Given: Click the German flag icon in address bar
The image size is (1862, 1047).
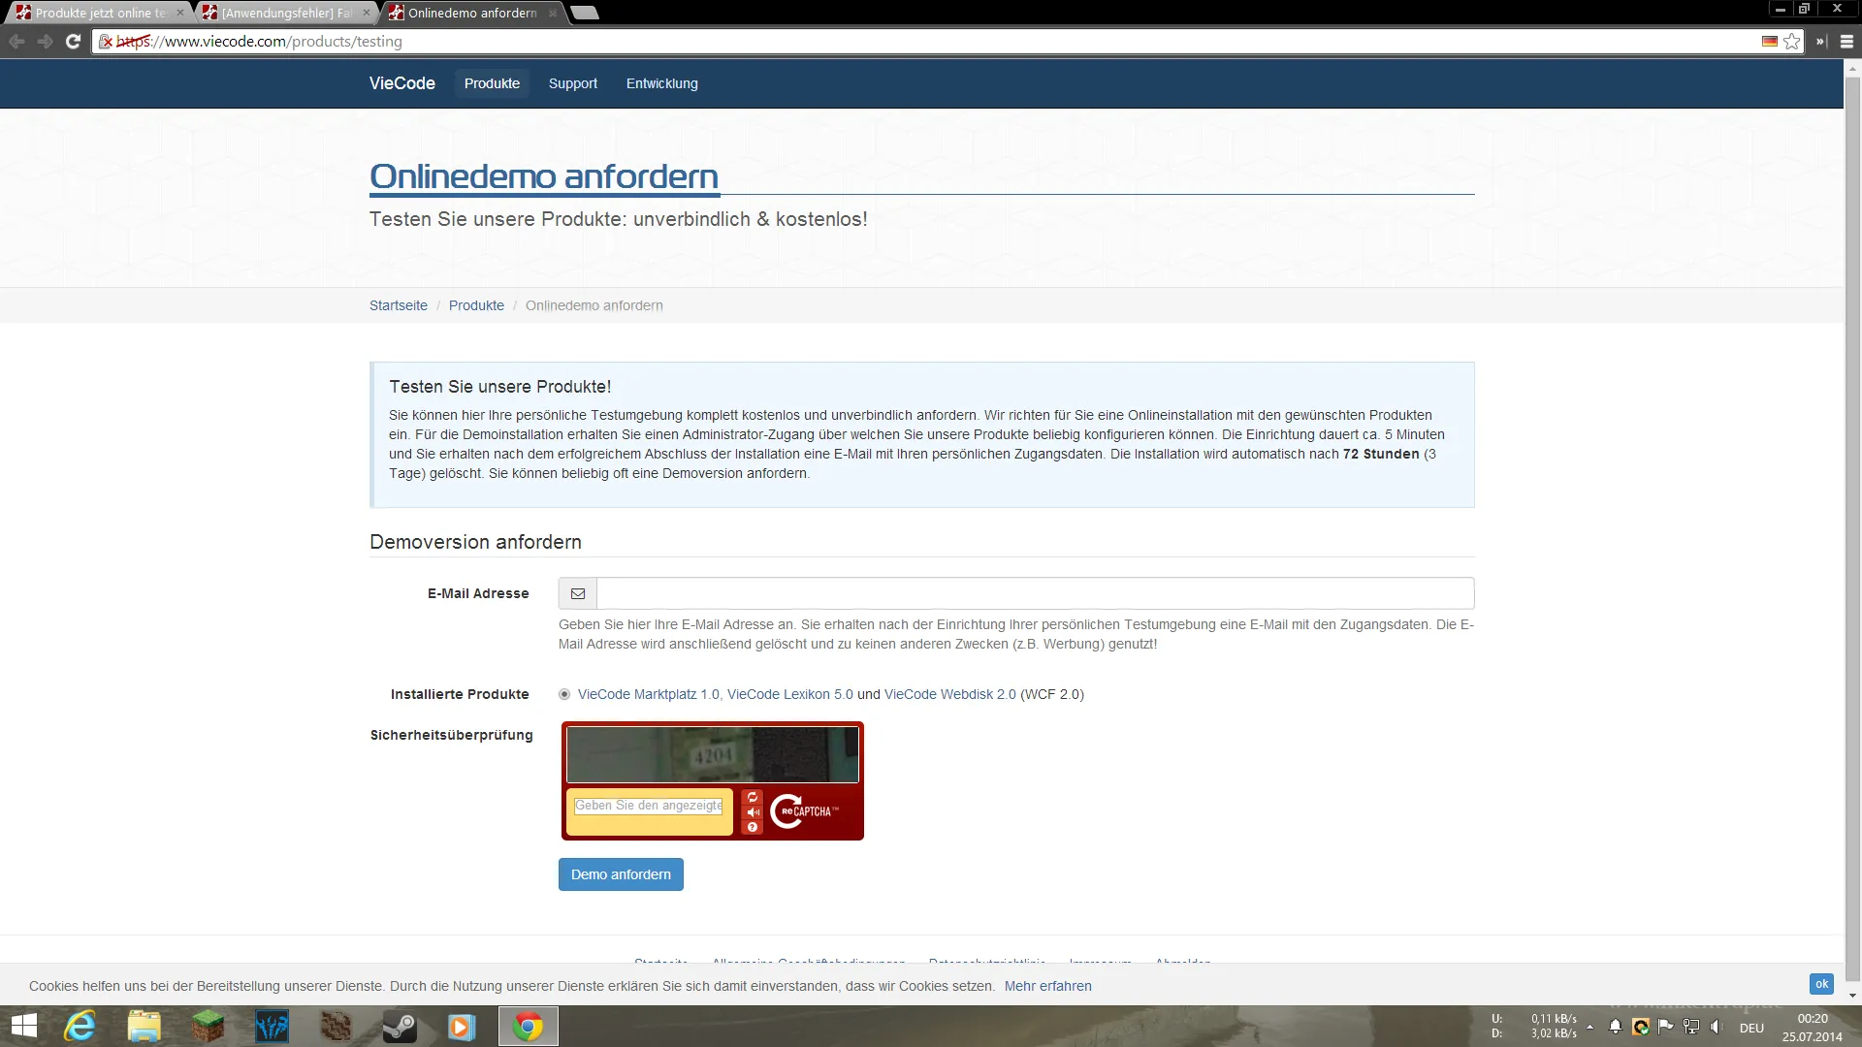Looking at the screenshot, I should click(1770, 42).
